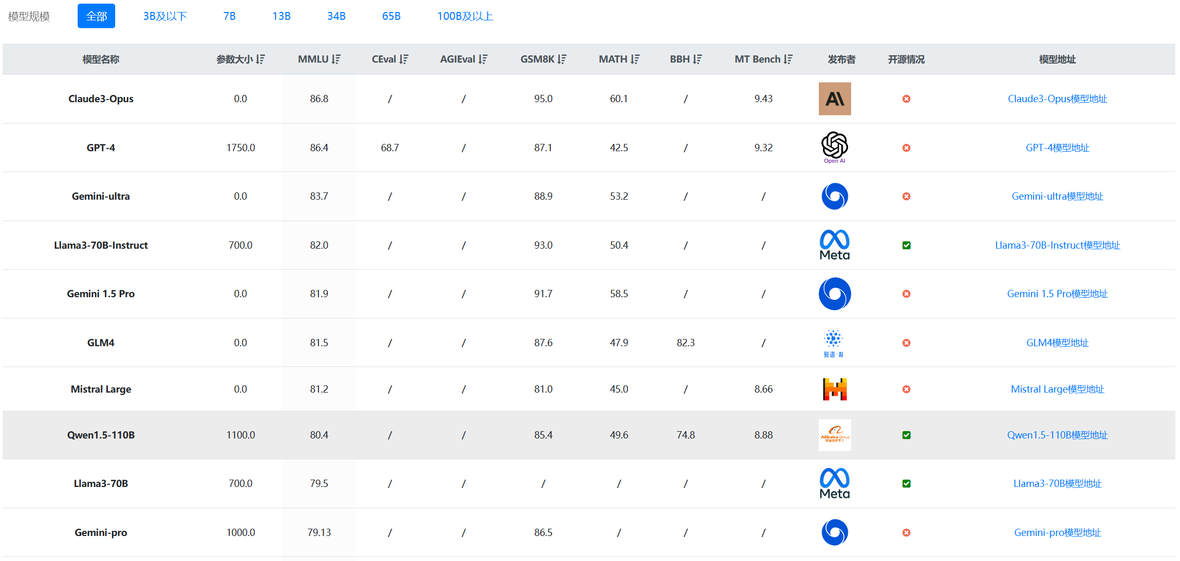Click Meta logo in Llama3-70B row
1180x561 pixels.
click(835, 483)
